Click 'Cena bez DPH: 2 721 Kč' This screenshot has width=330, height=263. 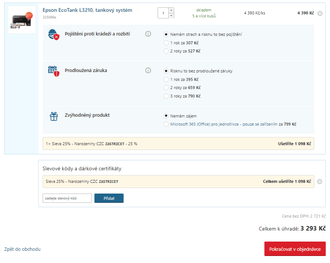tap(304, 216)
